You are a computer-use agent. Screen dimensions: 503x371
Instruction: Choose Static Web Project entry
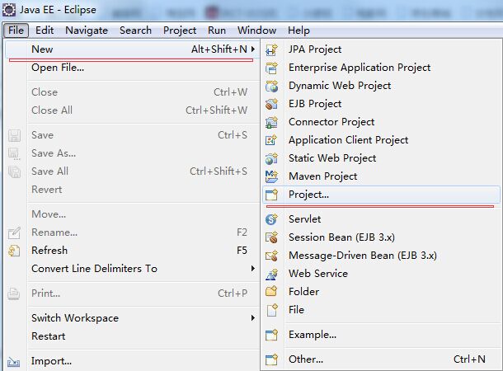point(381,158)
